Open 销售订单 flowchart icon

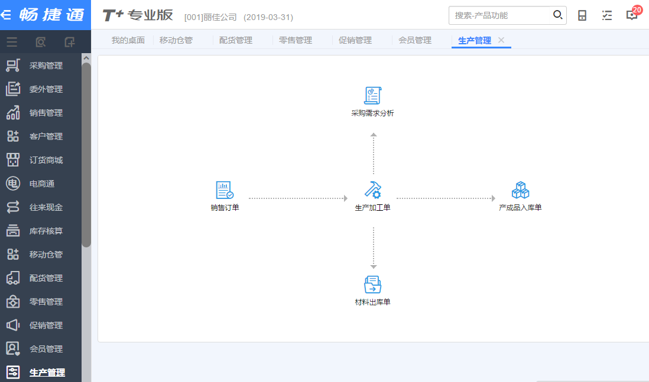[225, 190]
